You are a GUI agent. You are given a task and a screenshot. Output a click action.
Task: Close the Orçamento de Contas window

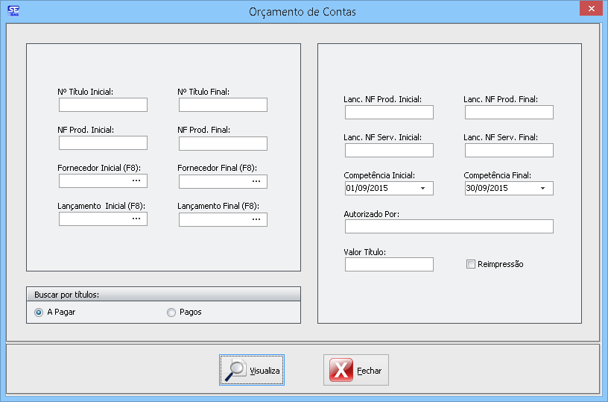pos(590,8)
